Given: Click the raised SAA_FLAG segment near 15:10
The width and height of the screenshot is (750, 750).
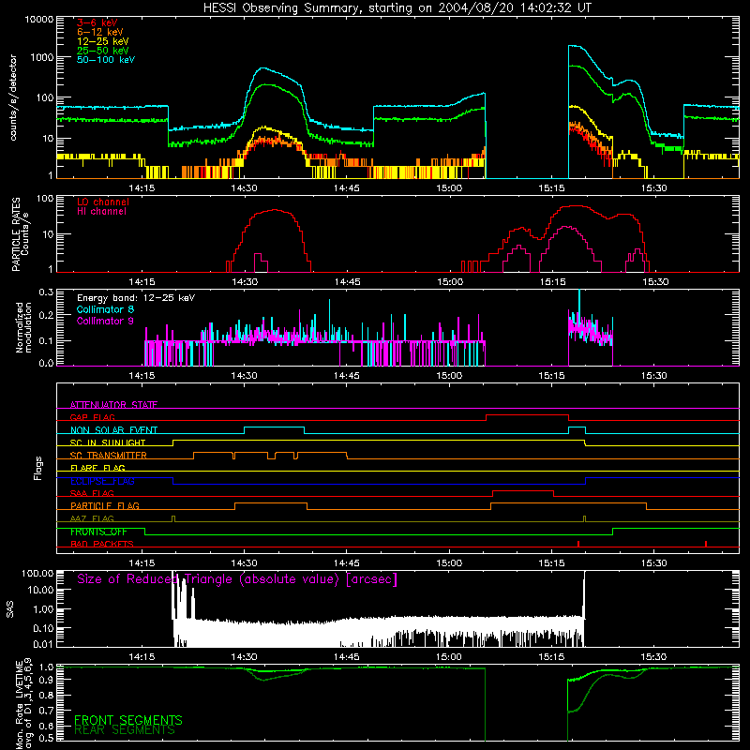Looking at the screenshot, I should click(x=523, y=491).
